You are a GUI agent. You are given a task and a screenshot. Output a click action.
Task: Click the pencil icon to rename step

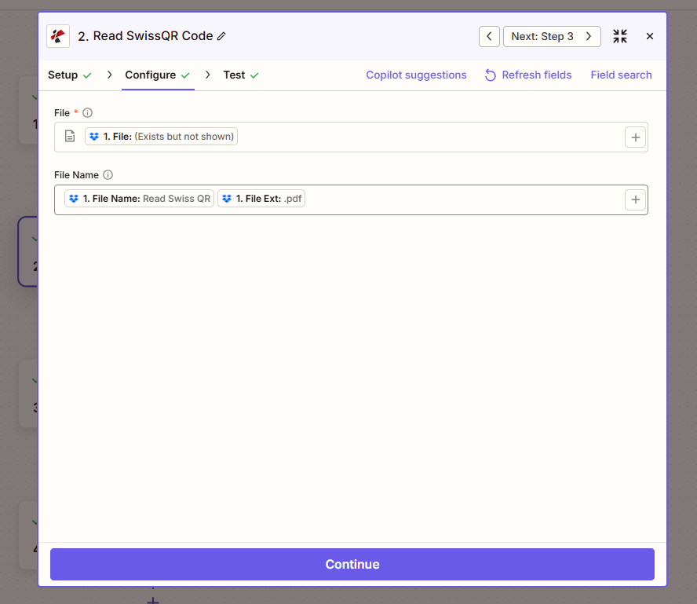click(221, 36)
